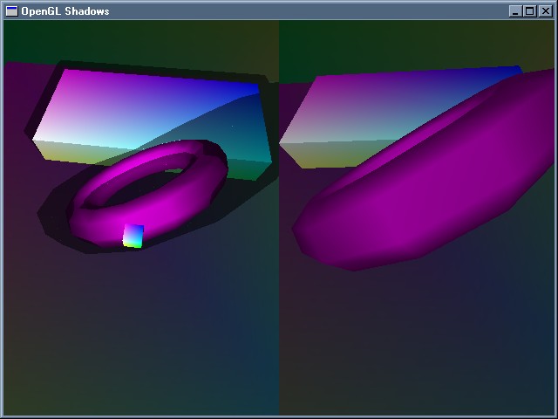Click the dark green backdrop above left box

click(x=139, y=39)
